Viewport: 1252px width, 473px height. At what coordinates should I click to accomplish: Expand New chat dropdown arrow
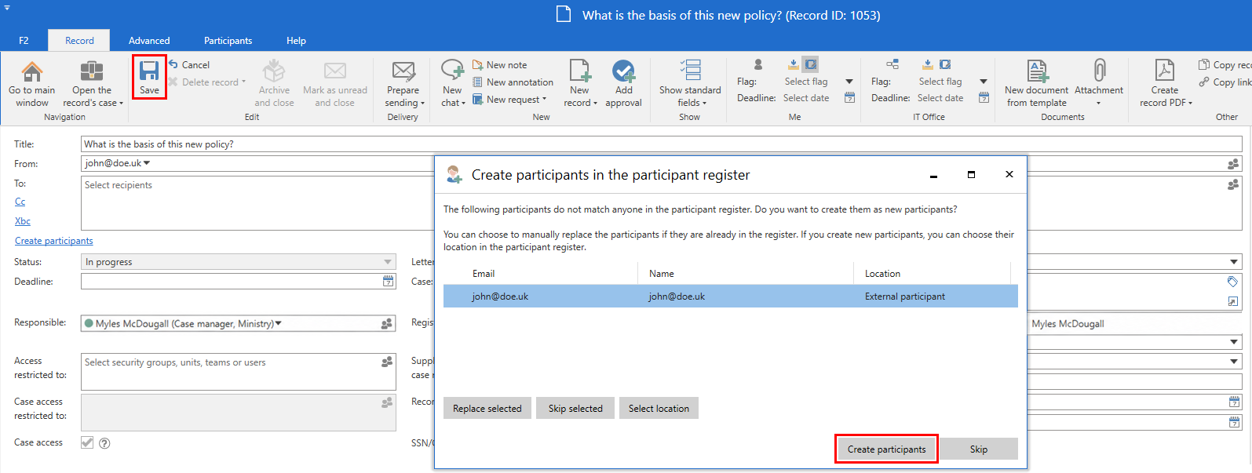[x=463, y=104]
